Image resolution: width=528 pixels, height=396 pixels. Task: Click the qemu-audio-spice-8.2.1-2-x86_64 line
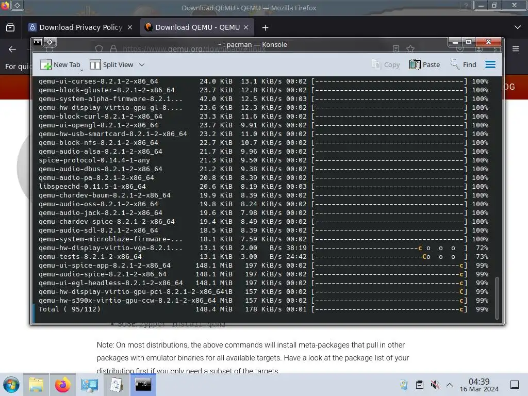click(x=263, y=274)
